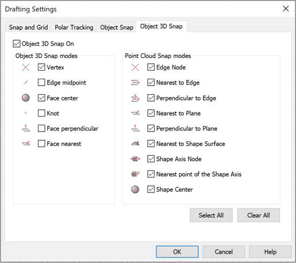Image resolution: width=296 pixels, height=263 pixels.
Task: Toggle the Face nearest checkbox
Action: [x=41, y=144]
